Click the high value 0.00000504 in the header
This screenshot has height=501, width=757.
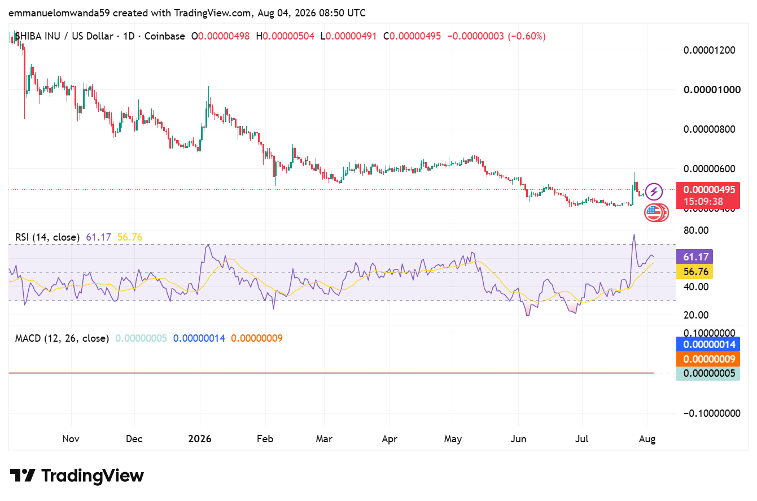coord(288,36)
